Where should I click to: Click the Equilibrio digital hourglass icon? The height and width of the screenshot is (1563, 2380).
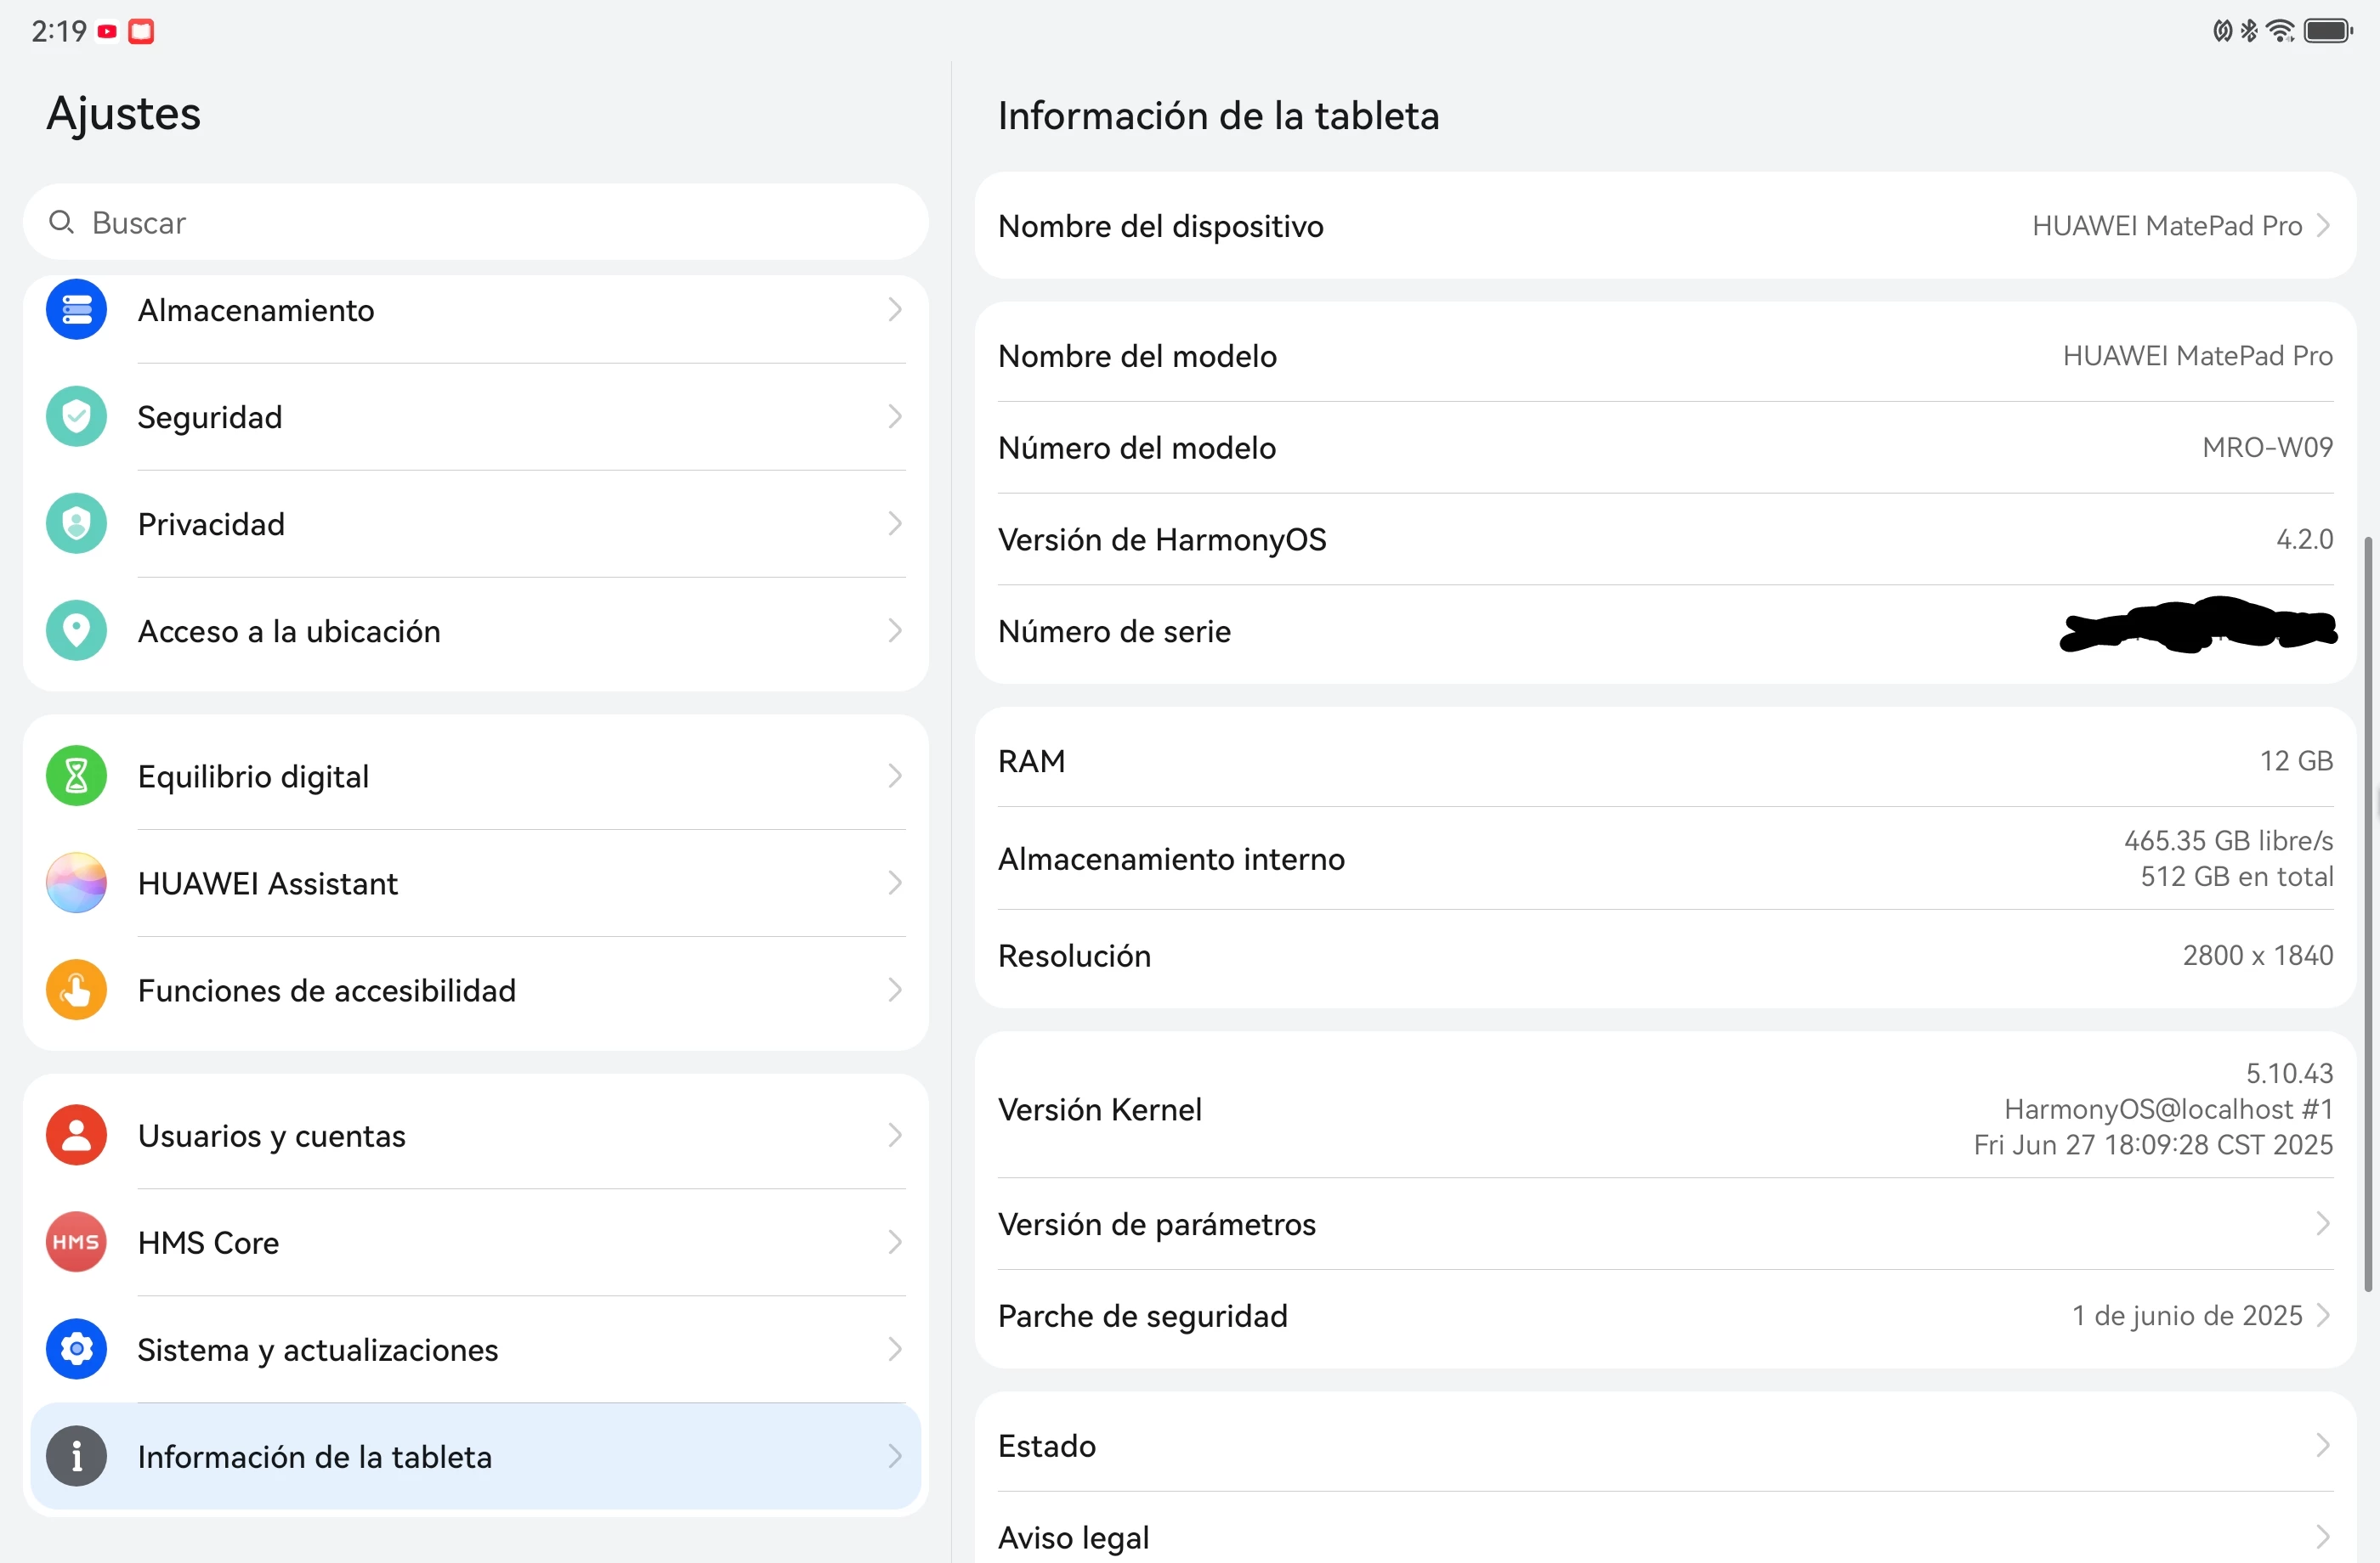[x=76, y=776]
